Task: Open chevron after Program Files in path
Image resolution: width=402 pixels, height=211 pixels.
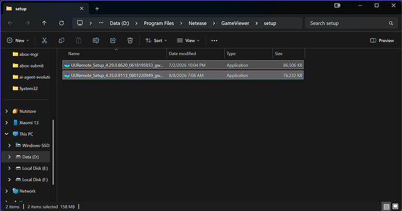Action: [181, 23]
